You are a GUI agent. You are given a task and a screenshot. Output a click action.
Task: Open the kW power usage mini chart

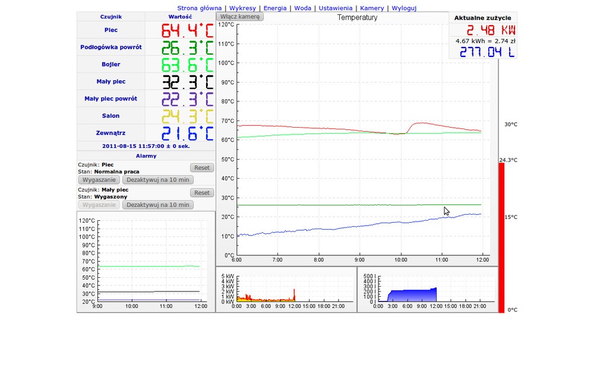[286, 290]
